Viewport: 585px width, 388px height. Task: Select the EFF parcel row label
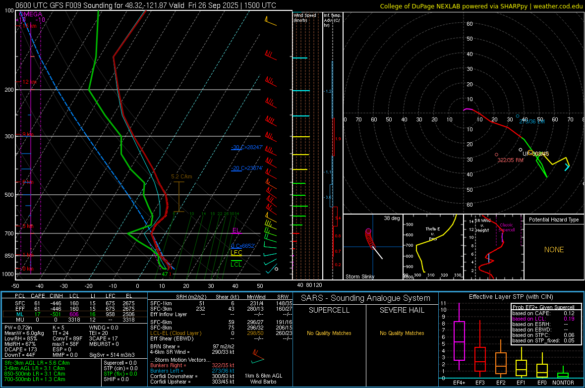[20, 309]
